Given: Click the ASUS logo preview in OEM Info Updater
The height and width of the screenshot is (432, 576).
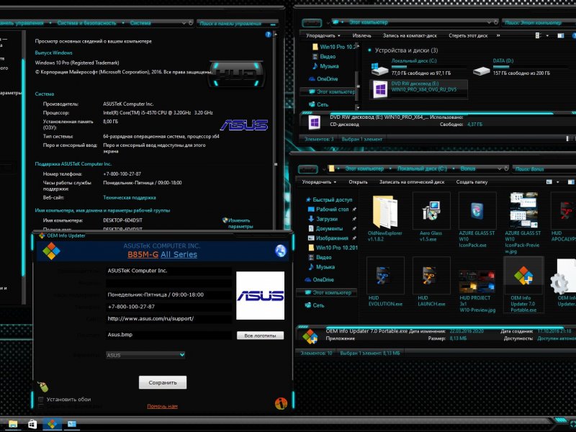Looking at the screenshot, I should [260, 295].
